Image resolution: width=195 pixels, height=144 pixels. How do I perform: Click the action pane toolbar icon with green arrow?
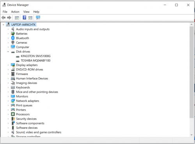coord(30,18)
